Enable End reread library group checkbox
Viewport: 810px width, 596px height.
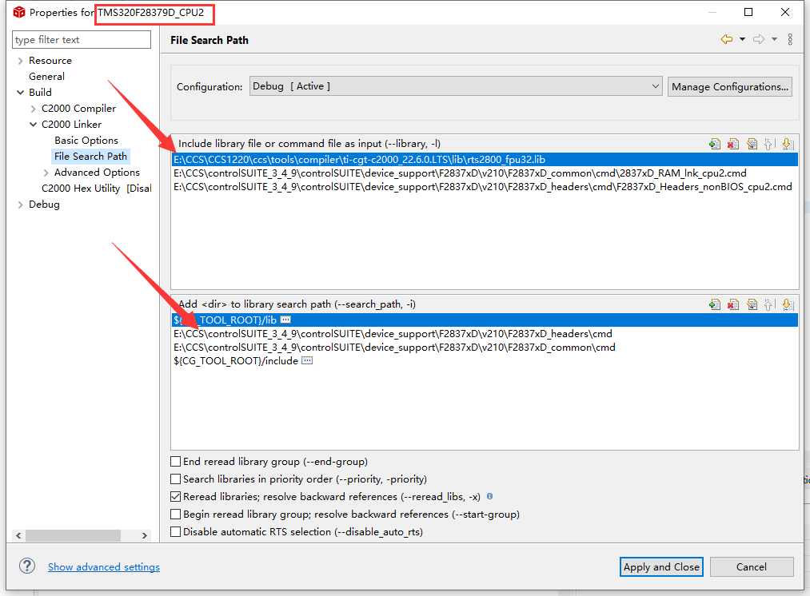click(176, 461)
